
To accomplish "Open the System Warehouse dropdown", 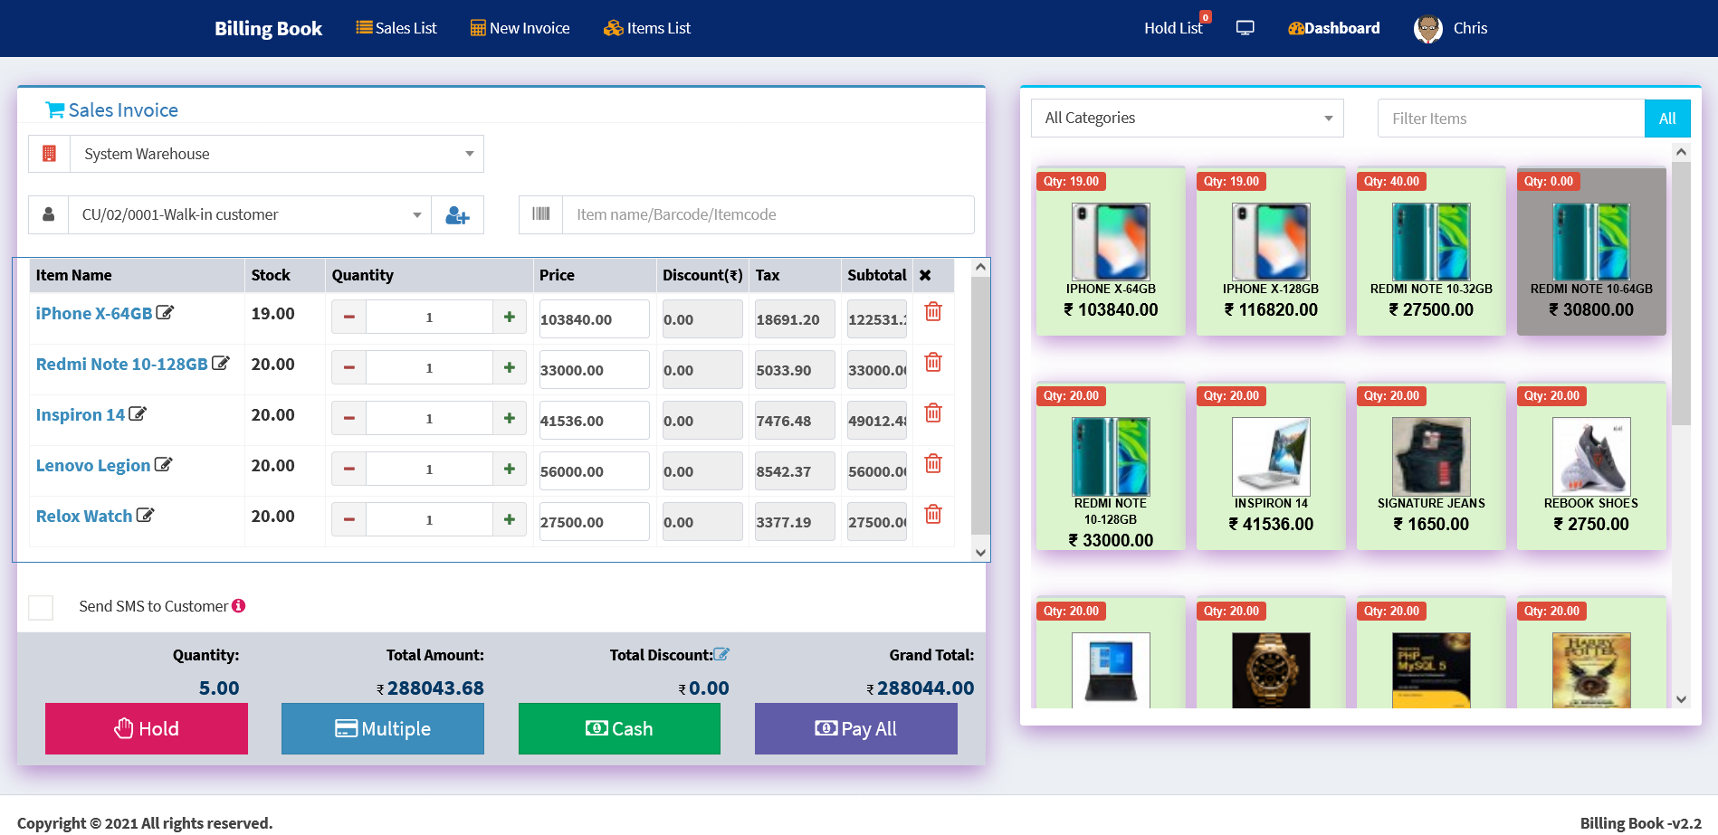I will pos(277,154).
